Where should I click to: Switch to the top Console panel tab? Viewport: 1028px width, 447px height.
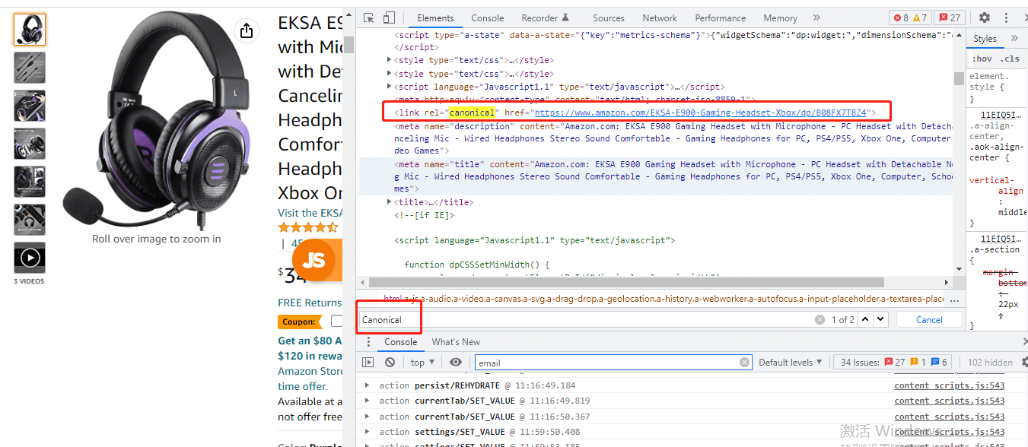[488, 18]
